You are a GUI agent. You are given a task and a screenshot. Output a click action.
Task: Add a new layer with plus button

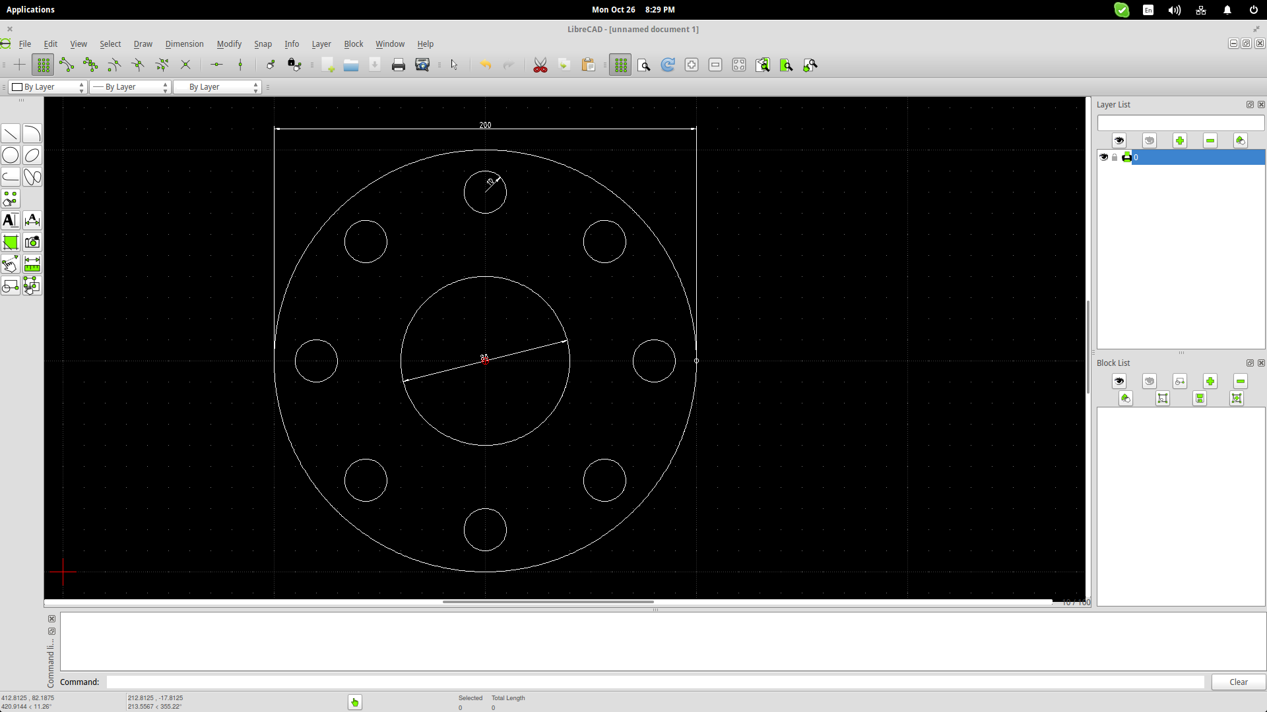point(1180,141)
